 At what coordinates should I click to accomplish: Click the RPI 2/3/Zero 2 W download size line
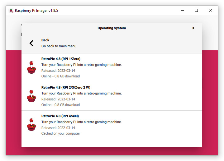click(60, 105)
